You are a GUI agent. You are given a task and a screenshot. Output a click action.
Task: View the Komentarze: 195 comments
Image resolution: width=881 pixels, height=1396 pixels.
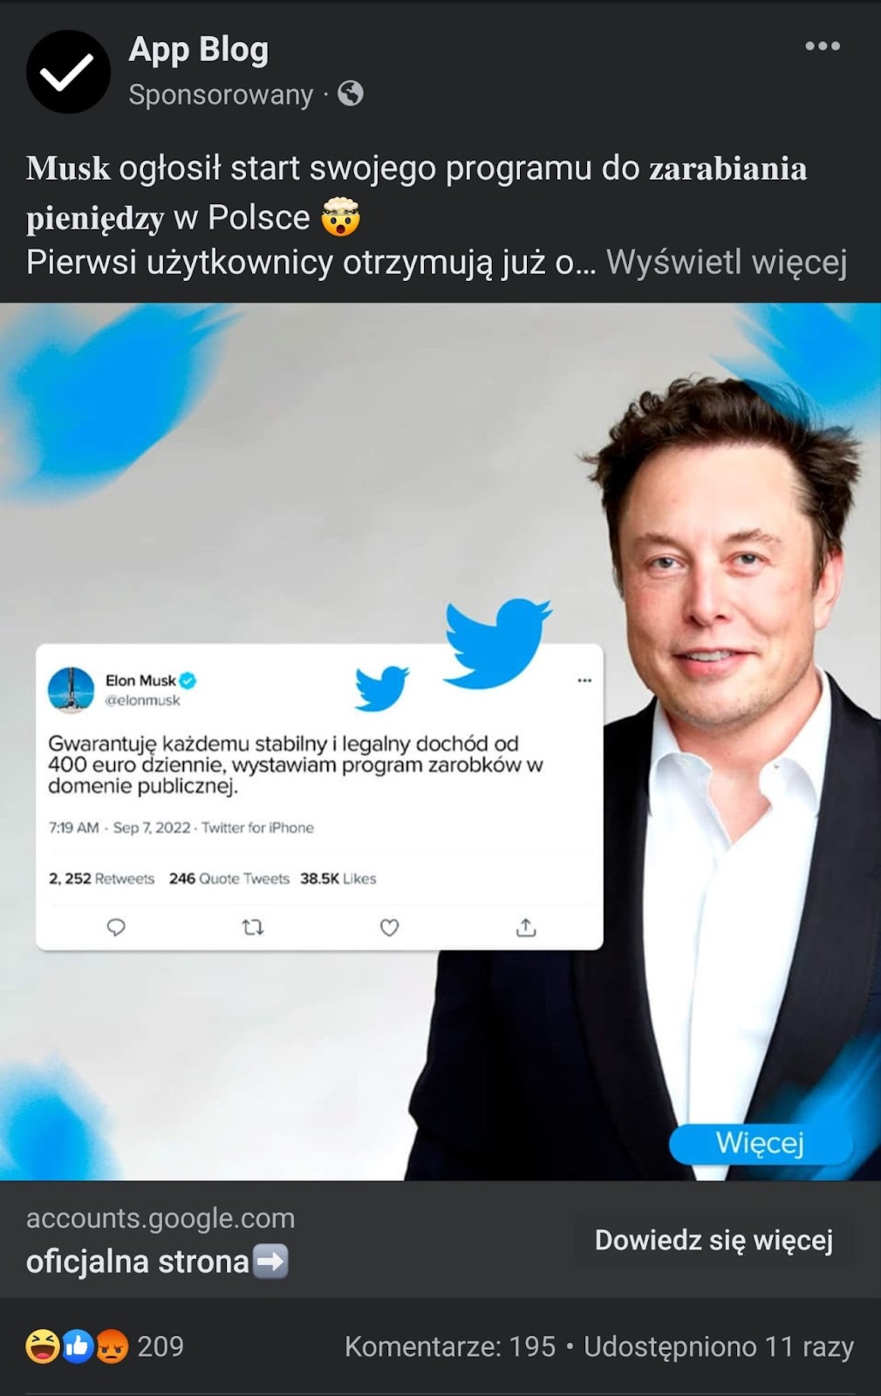450,1346
